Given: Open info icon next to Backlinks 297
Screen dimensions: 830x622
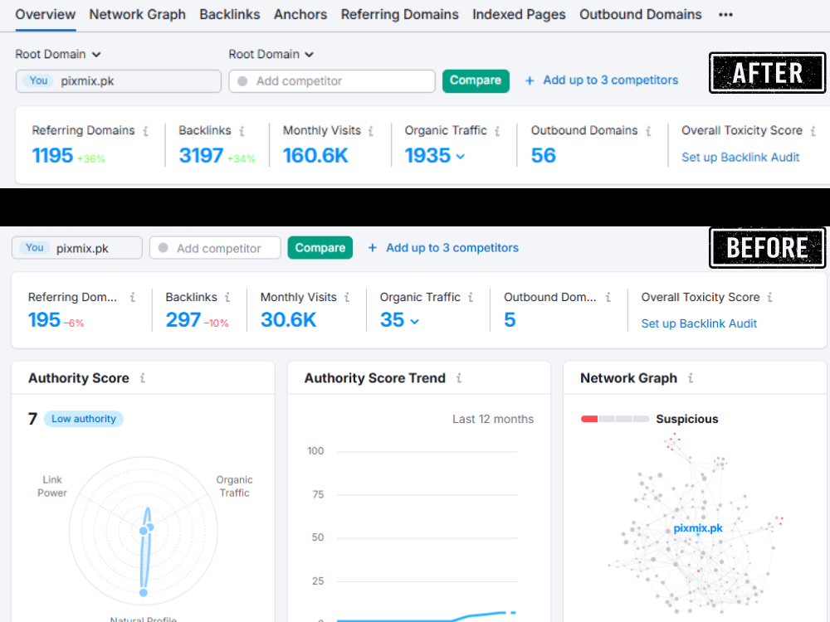Looking at the screenshot, I should pyautogui.click(x=227, y=297).
